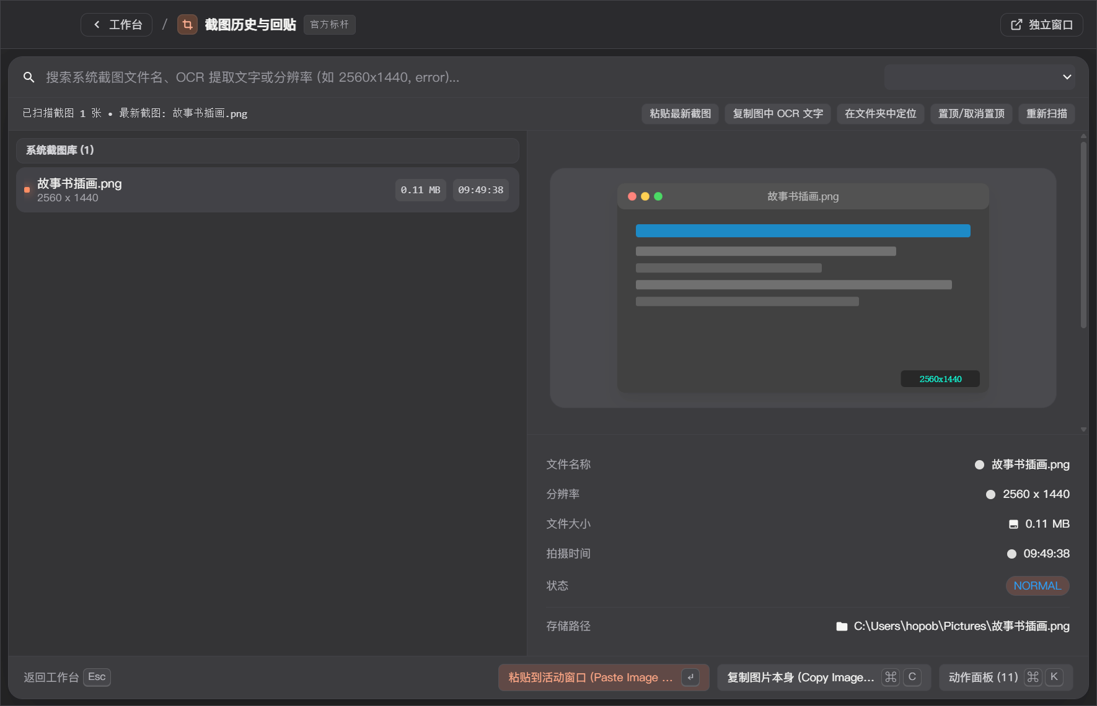Image resolution: width=1097 pixels, height=706 pixels.
Task: Click the disk icon beside 0.11 MB
Action: (x=1013, y=524)
